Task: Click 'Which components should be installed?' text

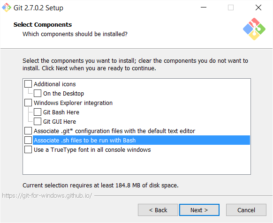Action: coord(75,34)
